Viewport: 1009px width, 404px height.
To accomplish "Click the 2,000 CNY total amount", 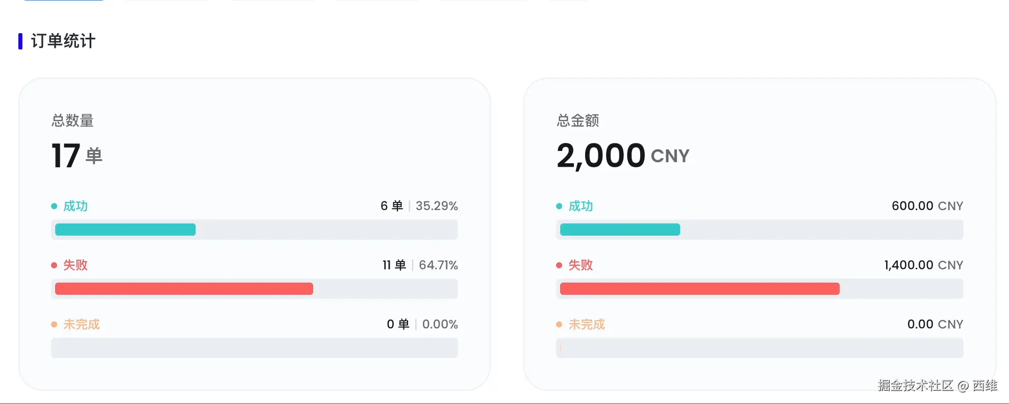I will (x=623, y=156).
